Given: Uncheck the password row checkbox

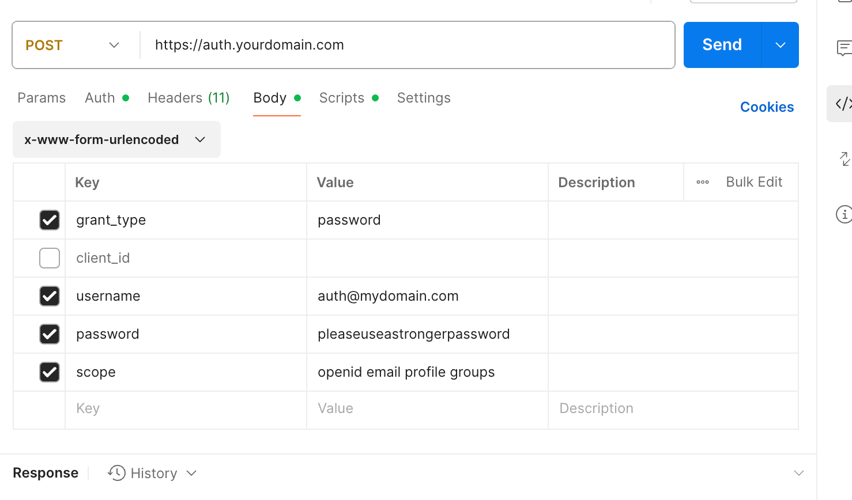Looking at the screenshot, I should tap(50, 334).
